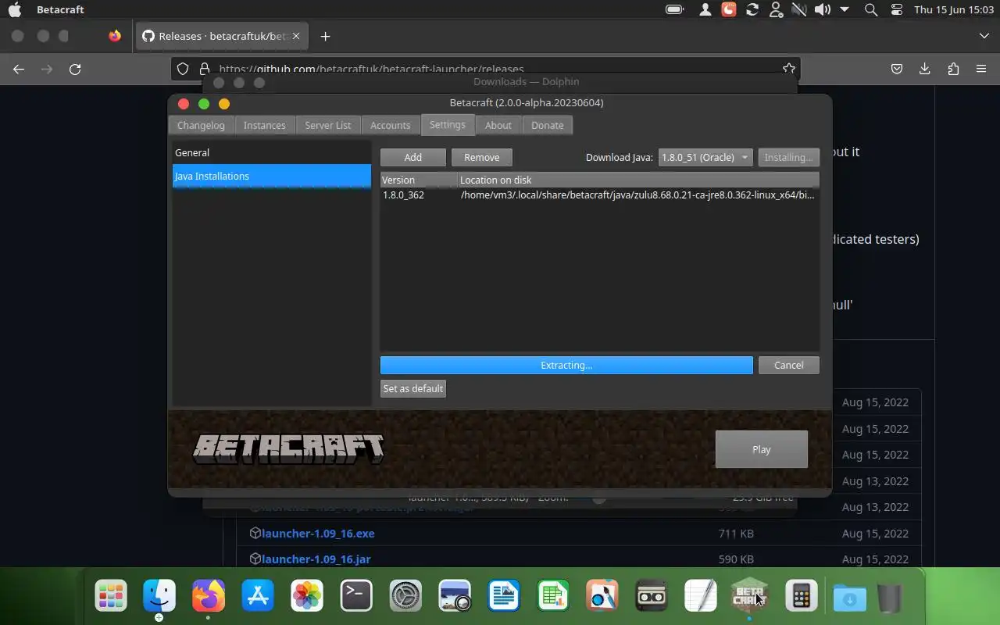Open Finder from the dock

159,596
